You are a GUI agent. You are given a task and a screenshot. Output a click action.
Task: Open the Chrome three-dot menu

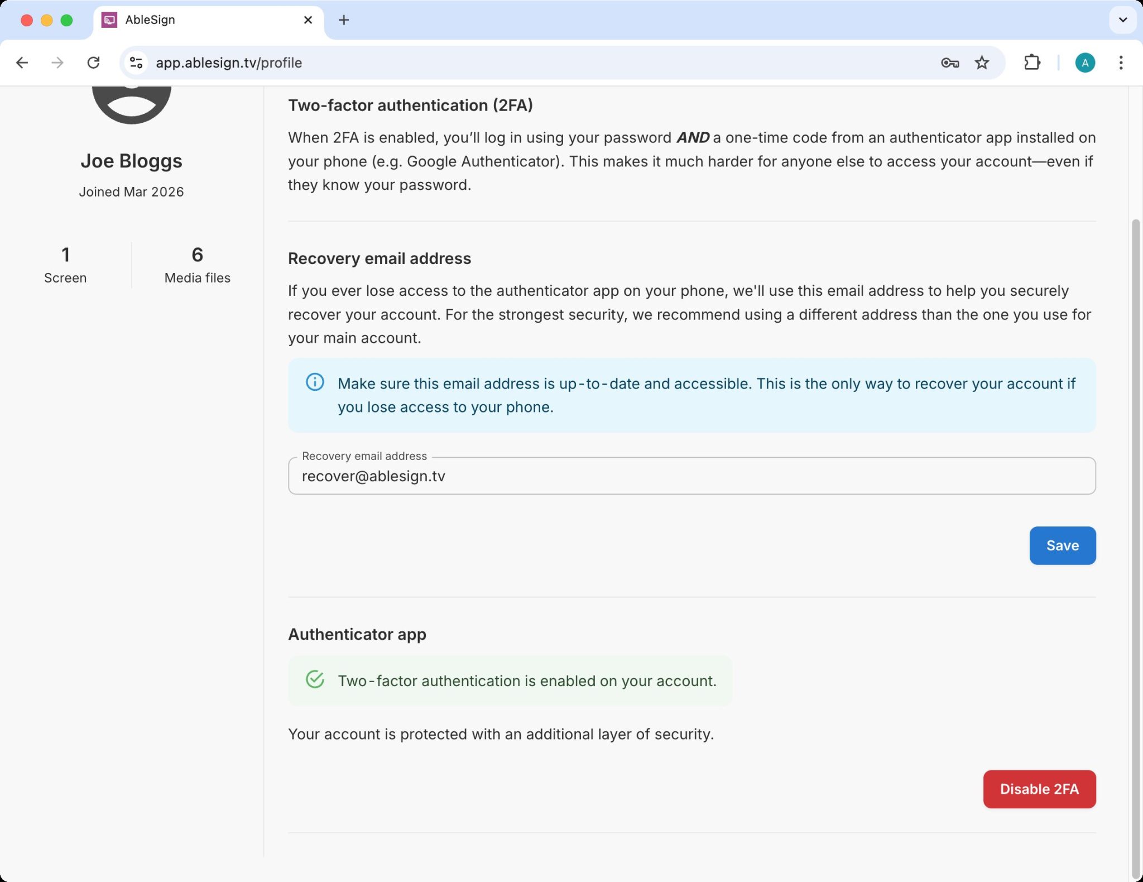coord(1121,63)
